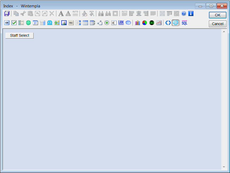The image size is (230, 173).
Task: Click the Paste clipboard icon
Action: pos(30,14)
